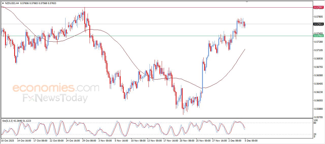Image resolution: width=325 pixels, height=144 pixels.
Task: Click the FxNewsToday watermark logo
Action: 55,98
